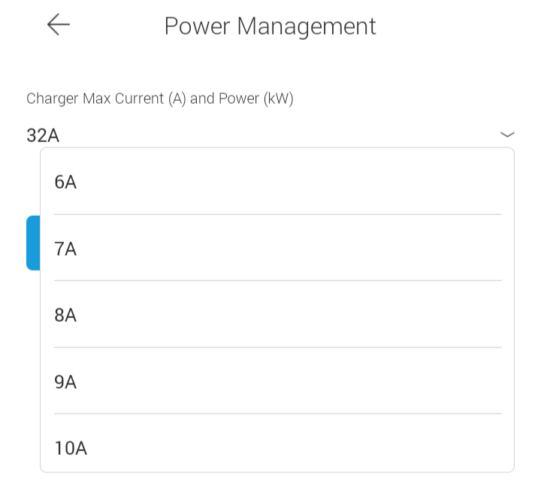541x485 pixels.
Task: Click the currently selected 32A value
Action: click(43, 135)
